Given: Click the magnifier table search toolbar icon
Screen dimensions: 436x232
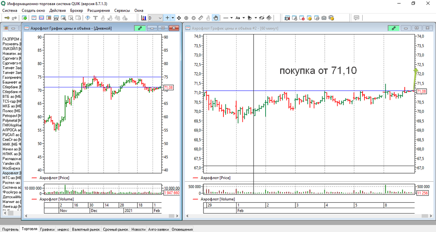Looking at the screenshot, I should pos(63,18).
